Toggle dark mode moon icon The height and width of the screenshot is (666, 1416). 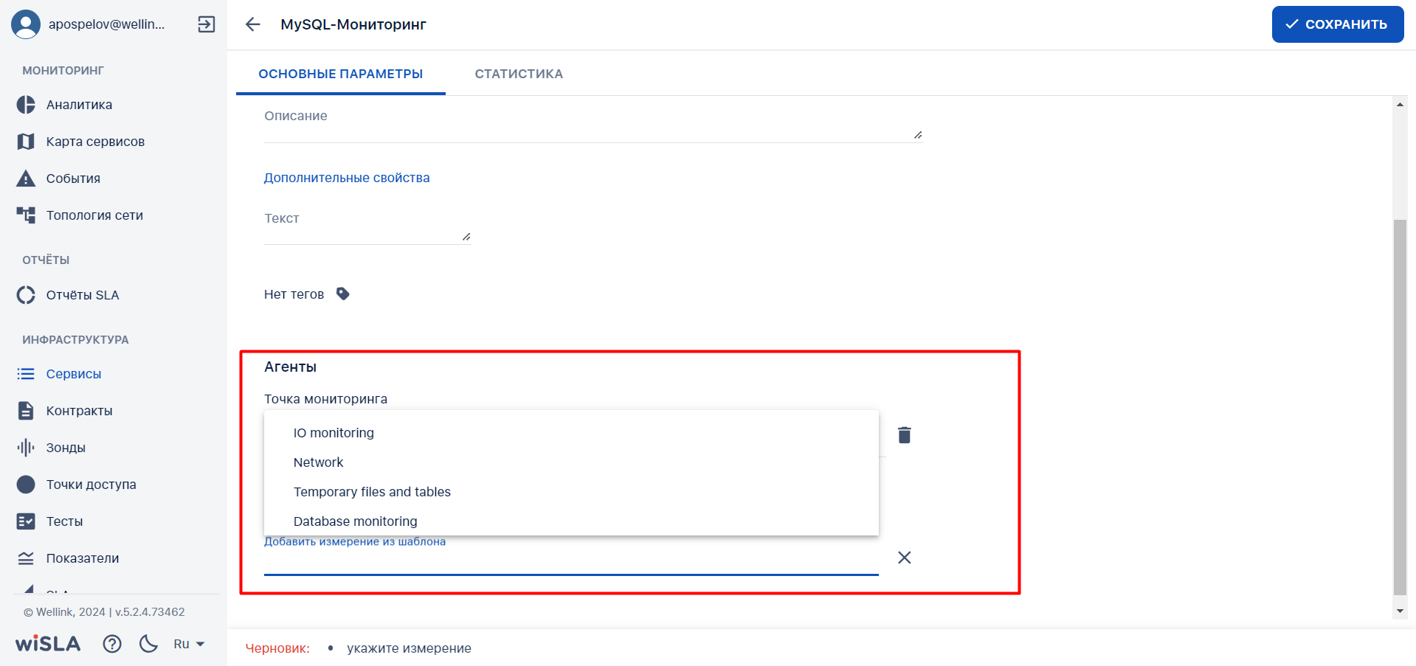pos(148,644)
